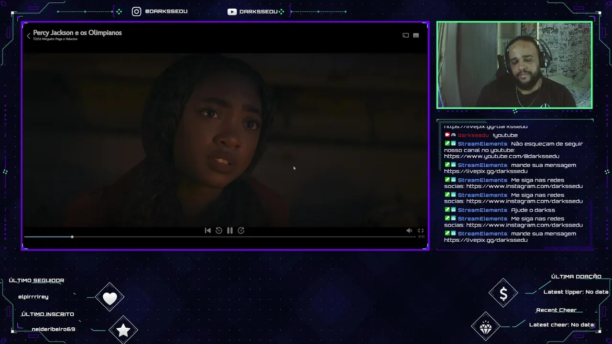Viewport: 612px width, 344px height.
Task: Click the star icon beside último inscrito
Action: click(x=123, y=330)
